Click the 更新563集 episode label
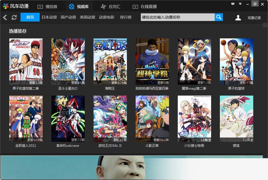Viewport: 268px width, 180px height. point(161,140)
